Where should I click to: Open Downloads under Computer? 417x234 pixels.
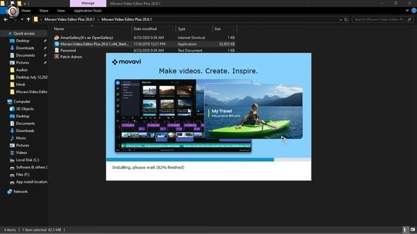click(x=25, y=131)
